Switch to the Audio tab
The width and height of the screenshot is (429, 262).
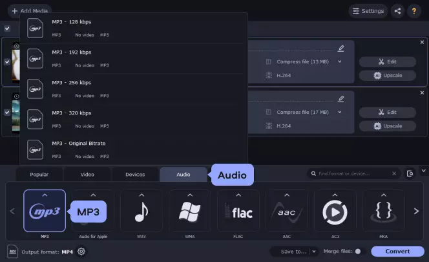click(183, 174)
